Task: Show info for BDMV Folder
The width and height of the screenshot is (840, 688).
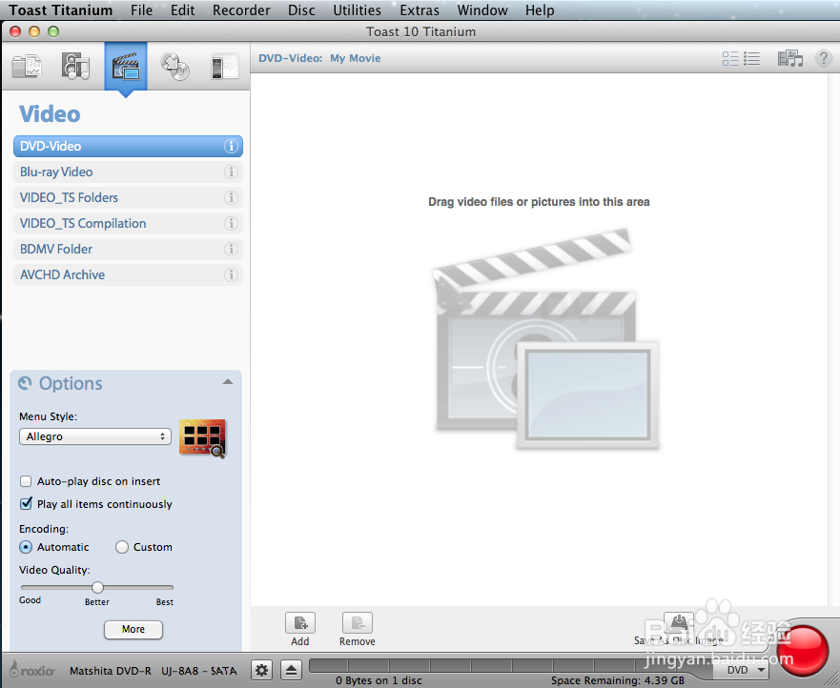Action: coord(231,249)
